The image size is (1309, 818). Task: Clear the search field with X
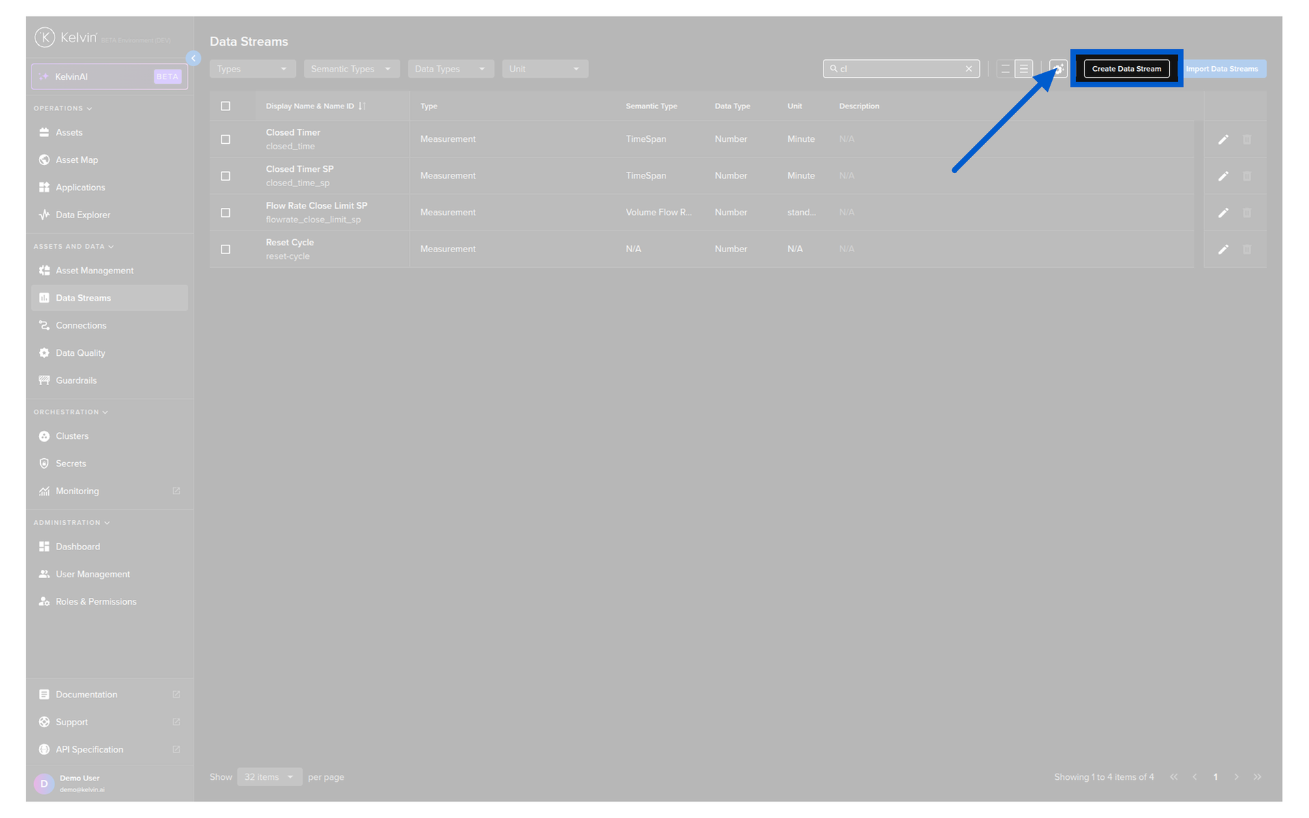coord(968,69)
